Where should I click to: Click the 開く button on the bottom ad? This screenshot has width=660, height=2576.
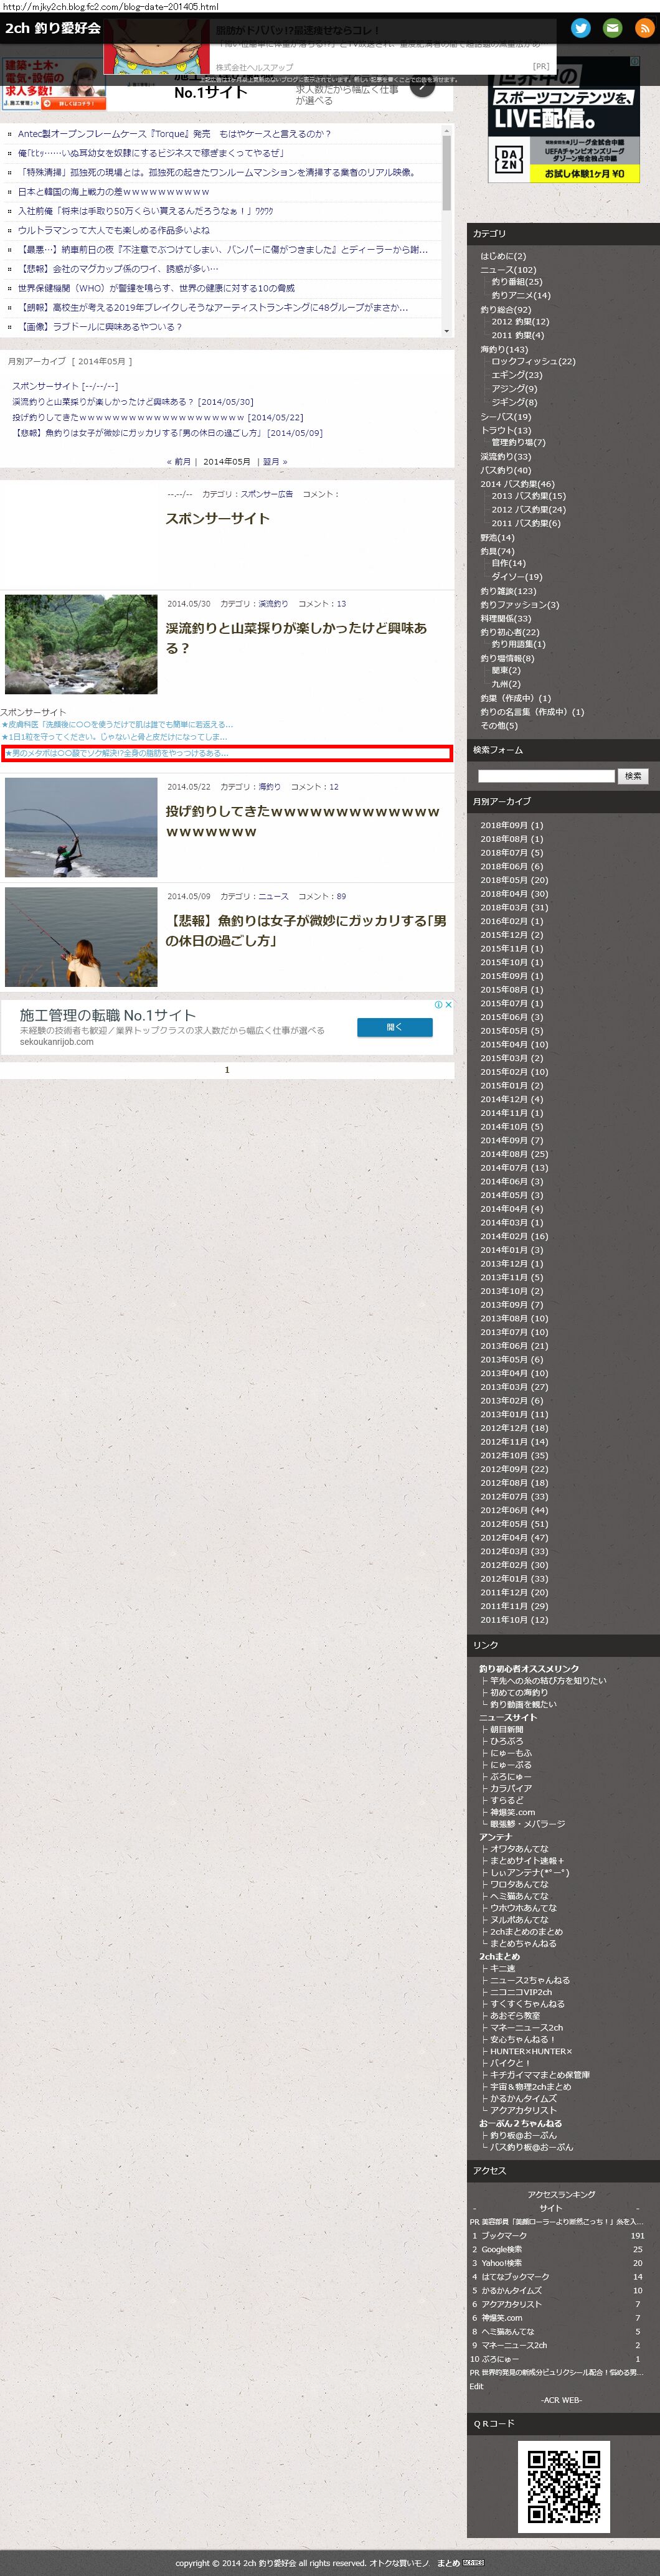[395, 1027]
